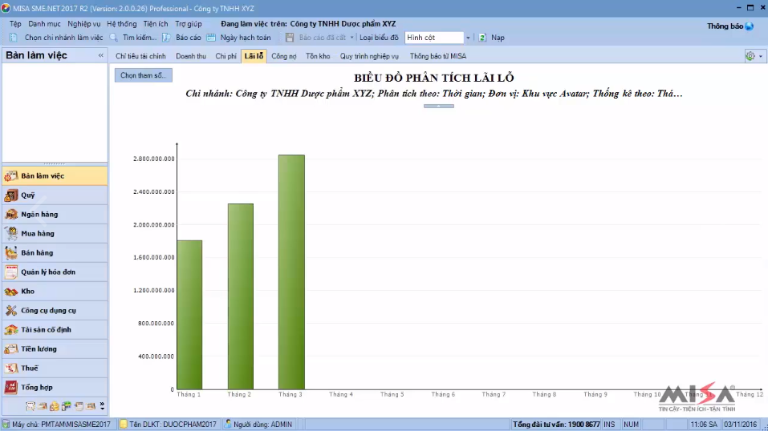Click the database icon beside Tên DLKT
This screenshot has width=768, height=431.
pyautogui.click(x=124, y=424)
